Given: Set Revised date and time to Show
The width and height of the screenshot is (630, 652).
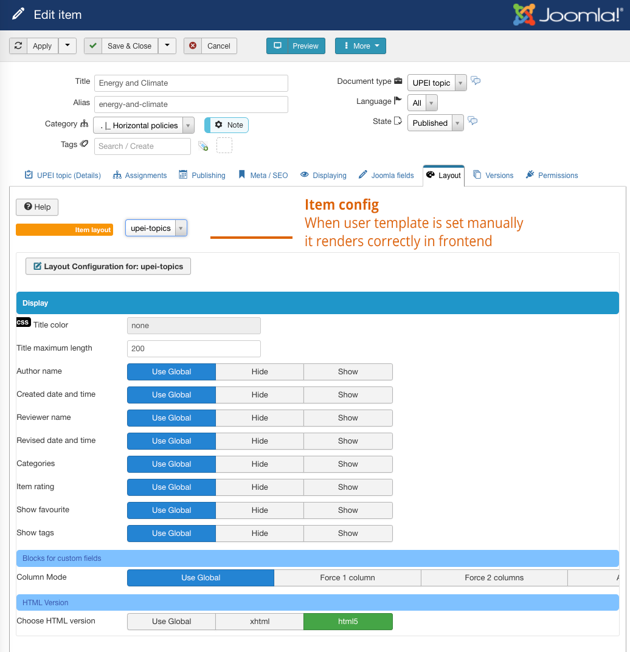Looking at the screenshot, I should (x=348, y=441).
